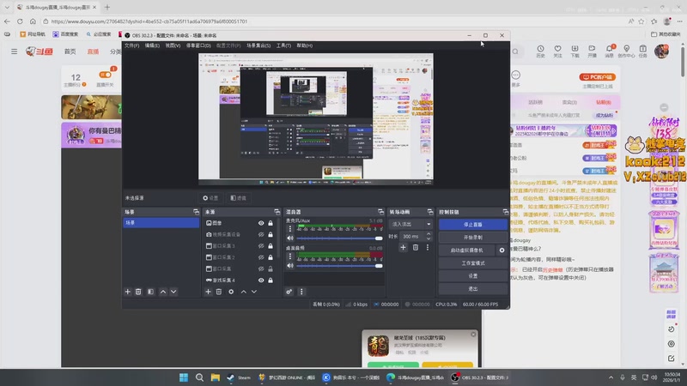Move the scene down with the down arrow
The width and height of the screenshot is (687, 386).
click(173, 292)
